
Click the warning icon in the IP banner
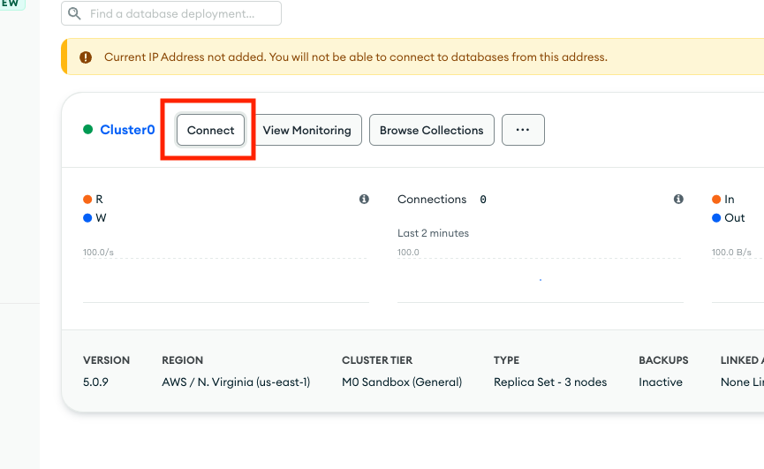click(86, 57)
